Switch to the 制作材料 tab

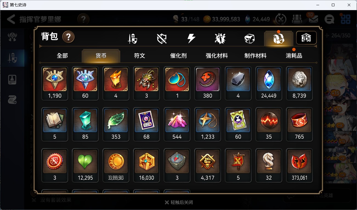tap(255, 56)
